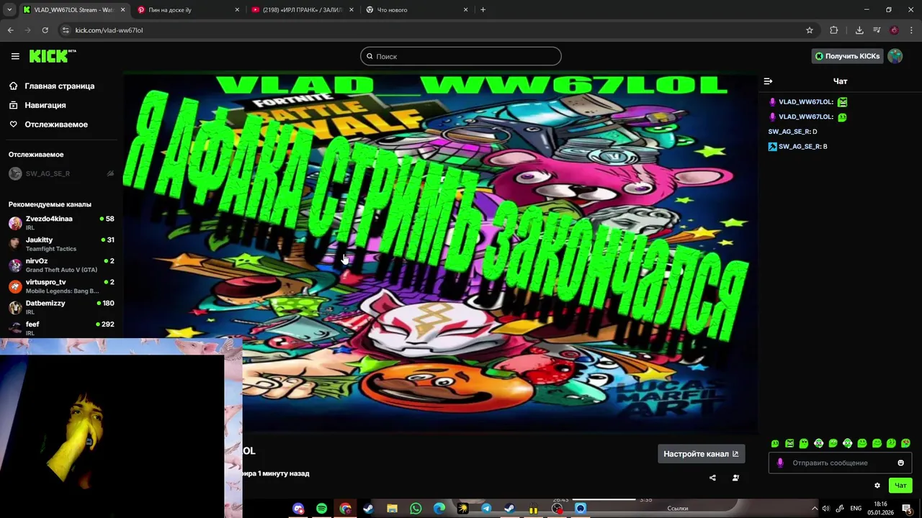This screenshot has height=518, width=922.
Task: Open Spotify from the taskbar
Action: point(322,509)
